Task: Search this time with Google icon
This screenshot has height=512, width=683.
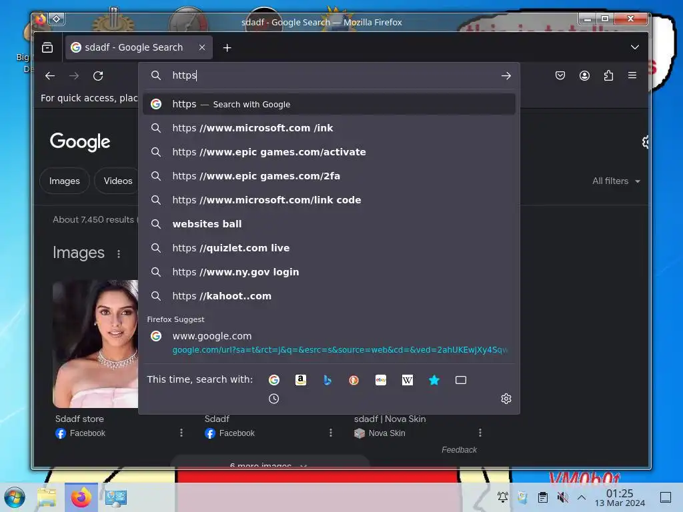Action: (x=274, y=380)
